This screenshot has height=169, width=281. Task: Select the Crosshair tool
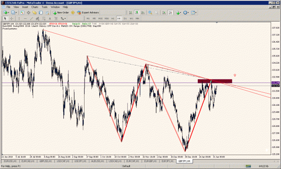(x=12, y=18)
